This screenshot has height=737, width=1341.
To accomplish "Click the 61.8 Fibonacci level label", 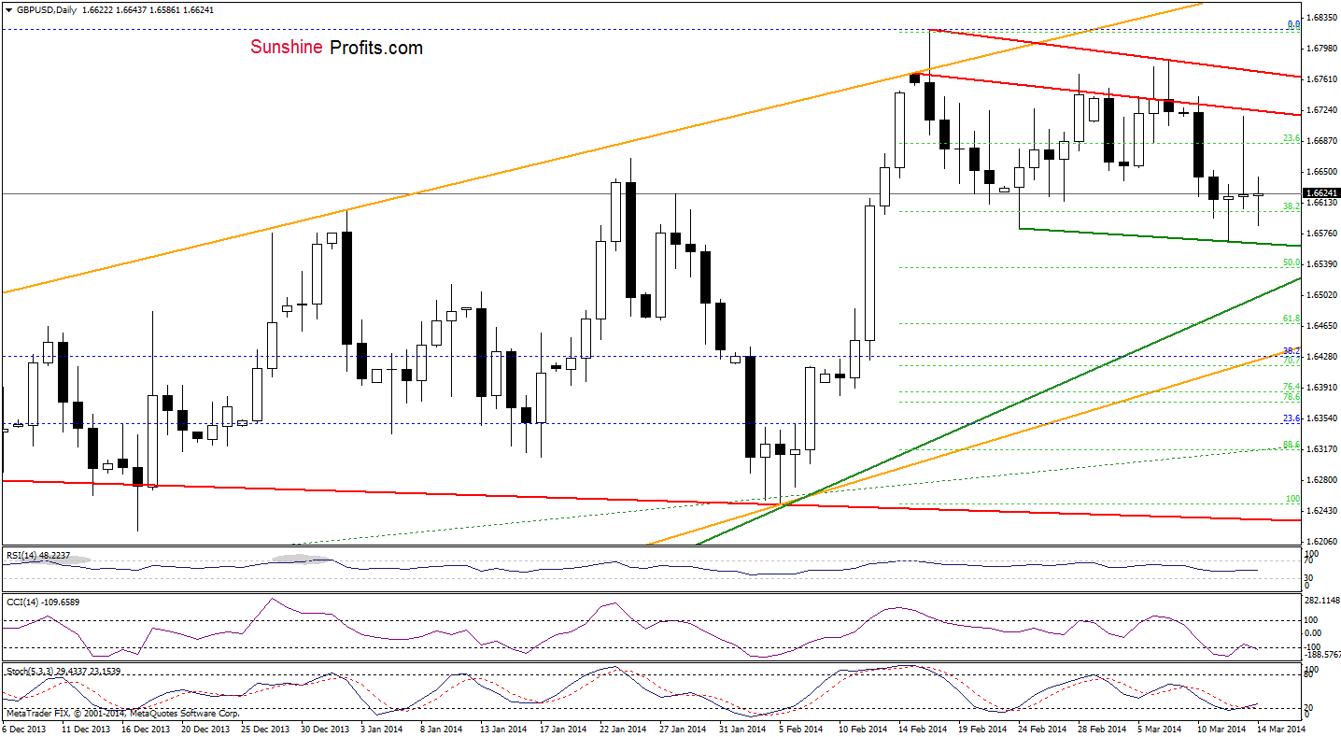I will click(1292, 319).
